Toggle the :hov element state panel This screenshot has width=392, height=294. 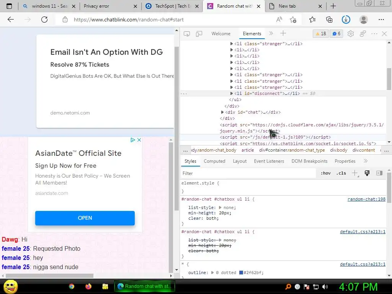pos(325,173)
